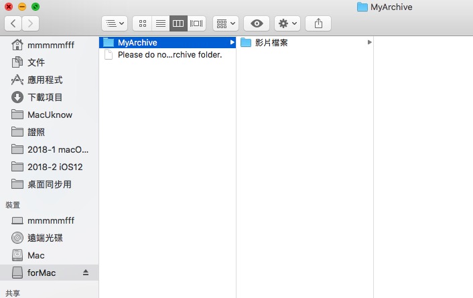This screenshot has height=298, width=473.
Task: Eject the forMac drive
Action: point(85,273)
